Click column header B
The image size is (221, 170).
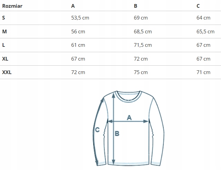135,6
